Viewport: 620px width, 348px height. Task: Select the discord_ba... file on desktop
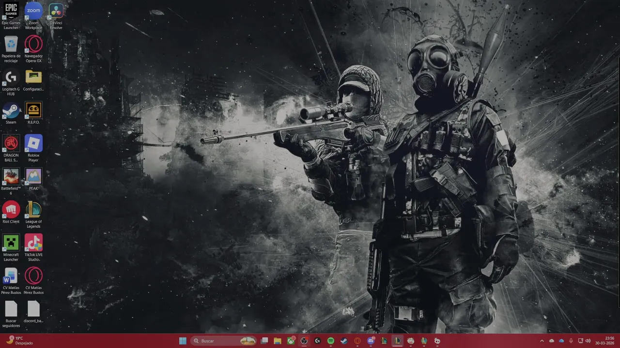coord(33,312)
